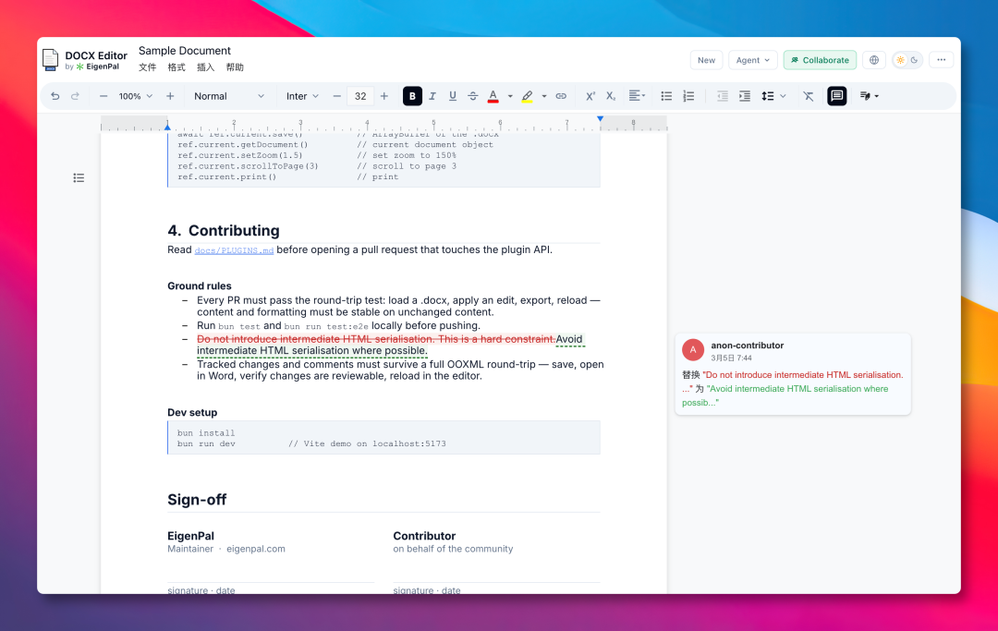Open the Inter font family dropdown
This screenshot has width=998, height=631.
coord(302,96)
